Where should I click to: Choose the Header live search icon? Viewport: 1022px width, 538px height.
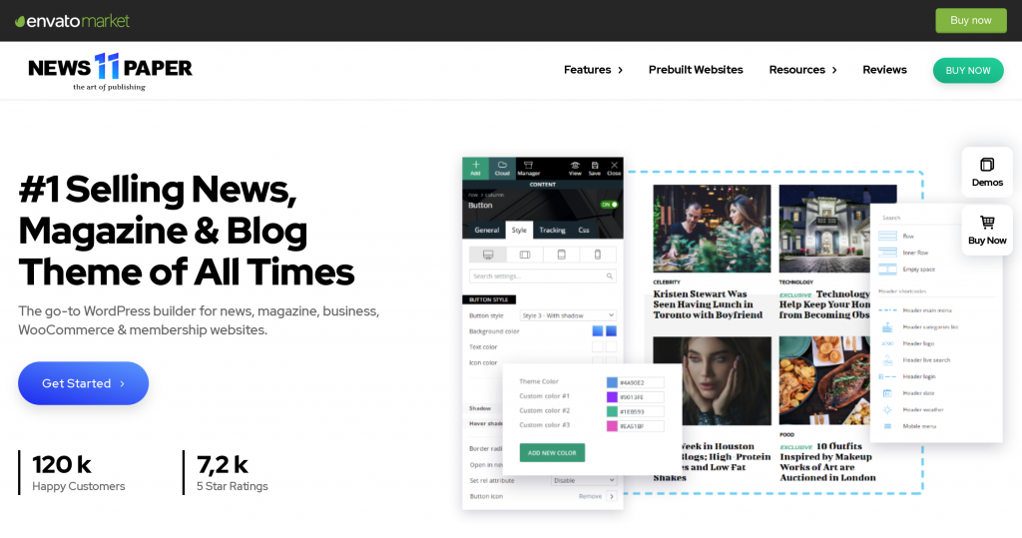coord(887,360)
